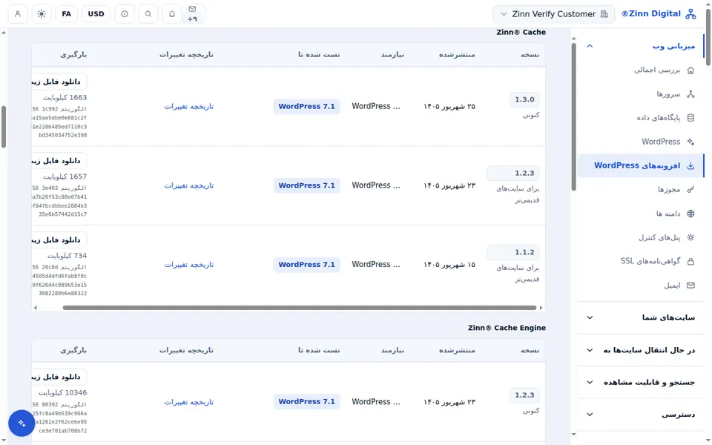Open search magnifier icon in top bar
Image resolution: width=712 pixels, height=445 pixels.
(148, 14)
